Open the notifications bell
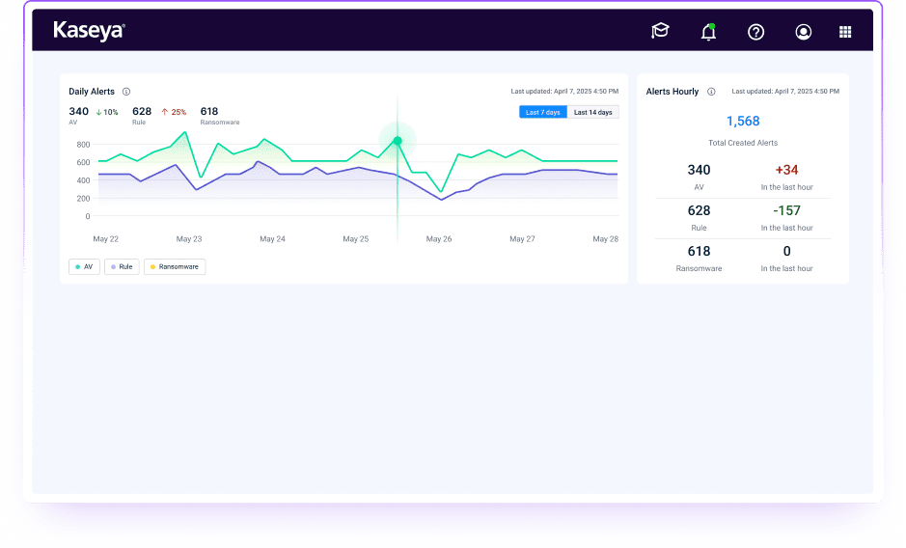Image resolution: width=906 pixels, height=548 pixels. (x=708, y=32)
